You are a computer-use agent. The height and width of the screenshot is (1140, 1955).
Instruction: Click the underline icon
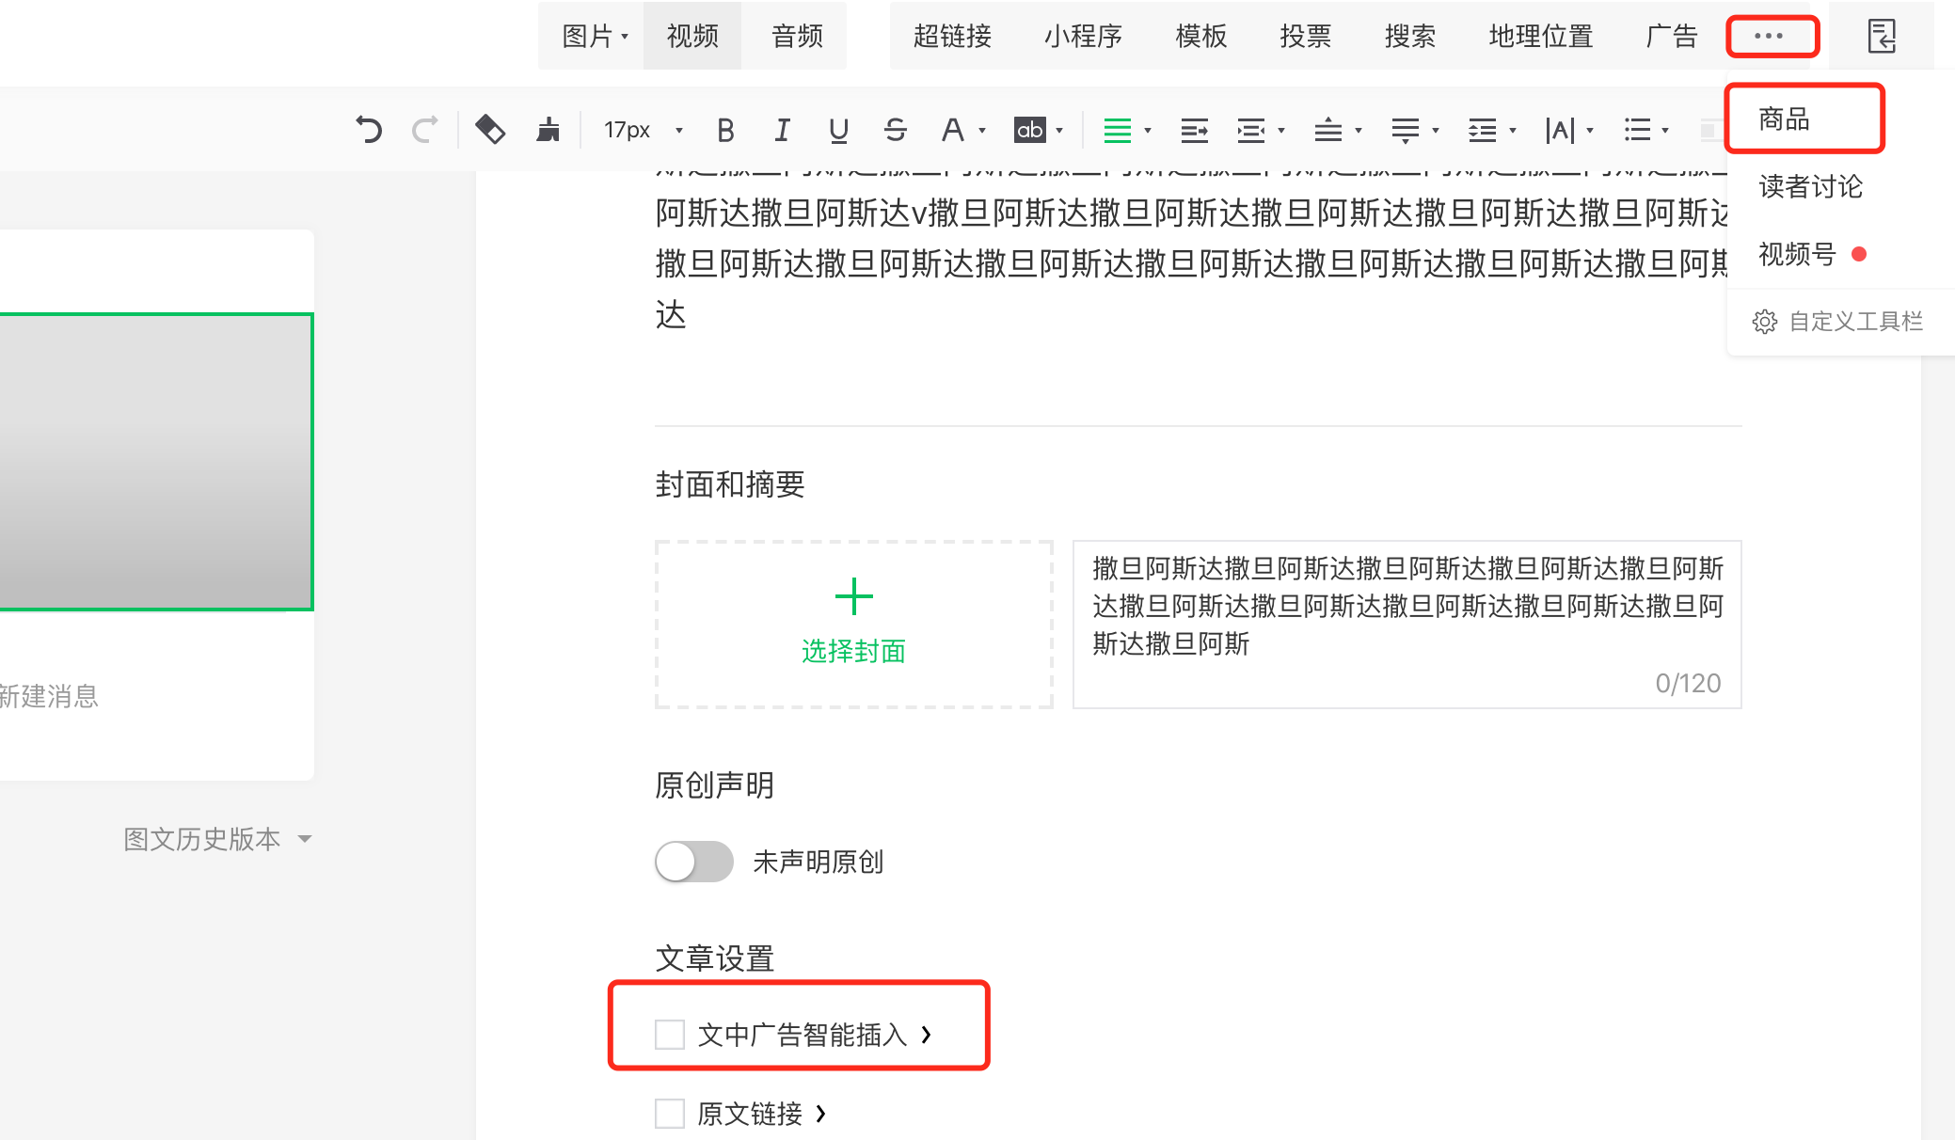point(838,130)
